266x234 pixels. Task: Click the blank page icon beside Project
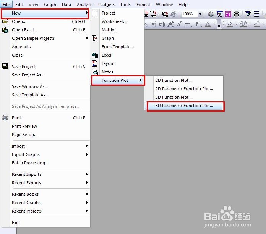(x=95, y=13)
